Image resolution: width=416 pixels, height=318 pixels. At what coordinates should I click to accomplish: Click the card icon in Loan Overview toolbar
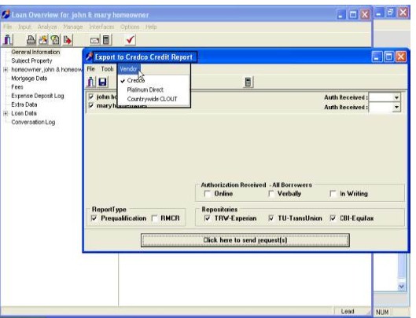(x=94, y=40)
